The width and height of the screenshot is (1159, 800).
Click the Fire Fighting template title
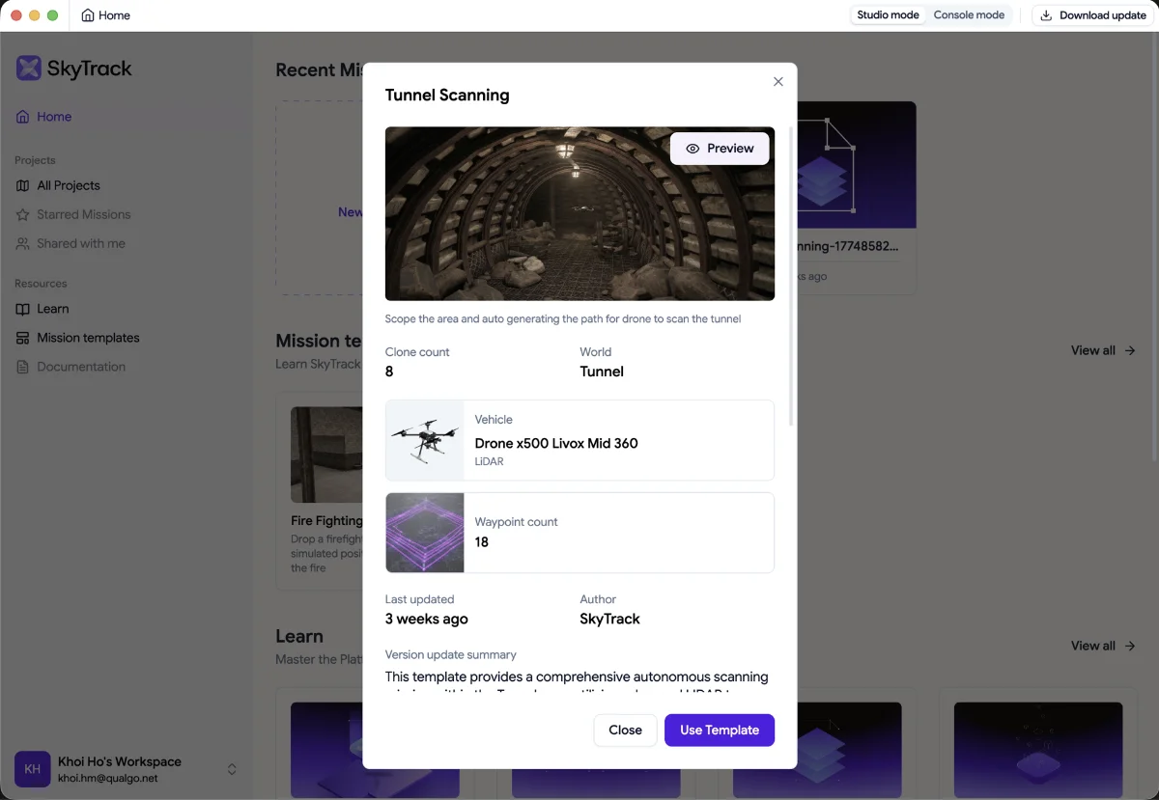coord(326,521)
